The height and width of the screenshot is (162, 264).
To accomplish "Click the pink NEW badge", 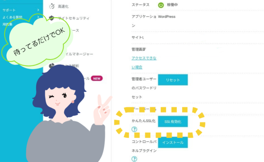I will click(x=97, y=79).
